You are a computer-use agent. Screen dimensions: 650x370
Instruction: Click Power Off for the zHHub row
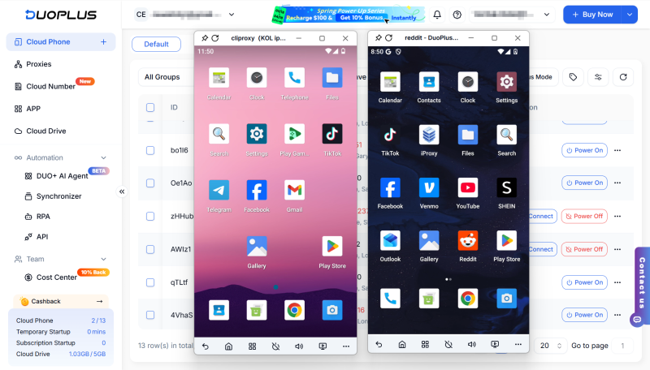584,216
